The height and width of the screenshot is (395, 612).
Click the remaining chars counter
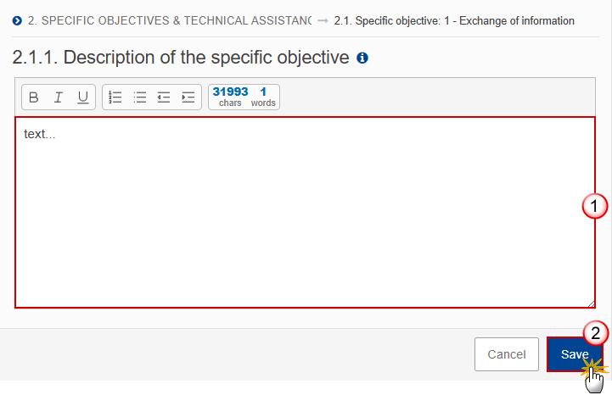pos(230,97)
